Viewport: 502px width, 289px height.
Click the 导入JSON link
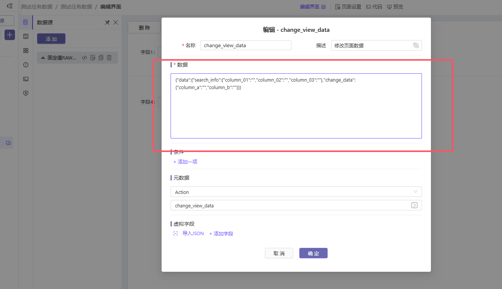[193, 234]
